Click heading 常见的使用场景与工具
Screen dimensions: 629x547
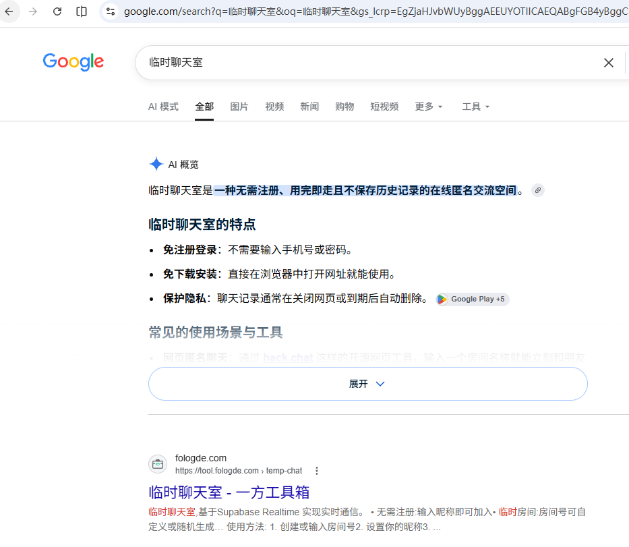tap(216, 333)
